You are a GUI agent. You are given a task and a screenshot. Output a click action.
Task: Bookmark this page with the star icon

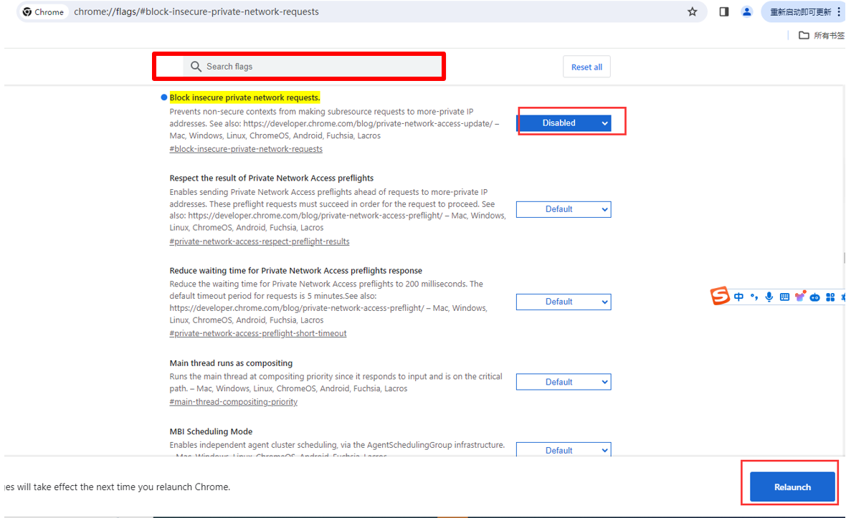(x=692, y=12)
